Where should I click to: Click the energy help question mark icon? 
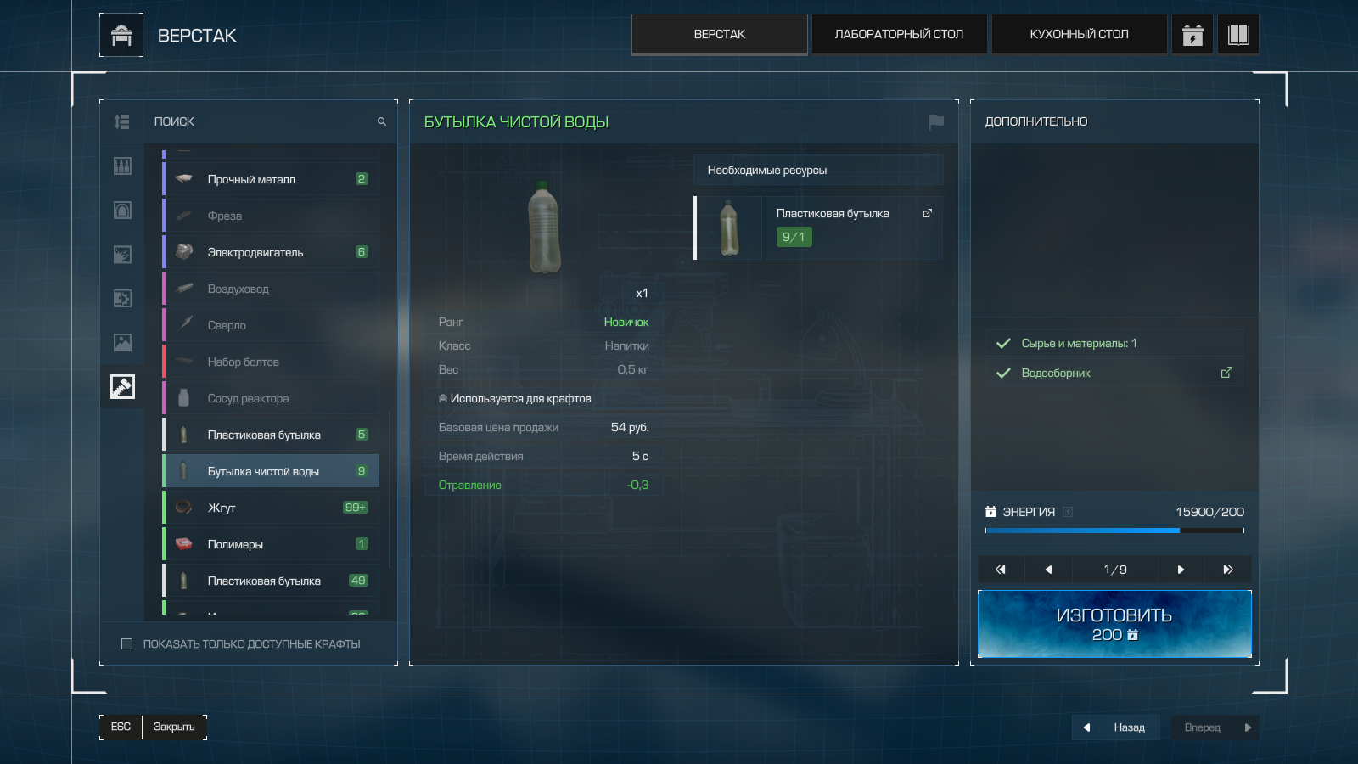tap(1068, 512)
